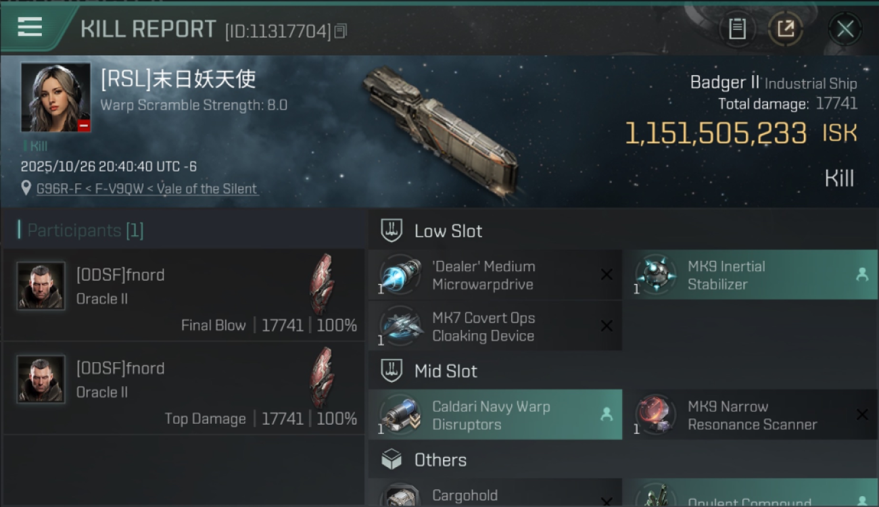Image resolution: width=879 pixels, height=507 pixels.
Task: Select the MK7 Covert Ops Cloaking Device icon
Action: (x=400, y=327)
